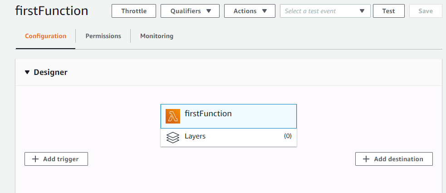The image size is (446, 193).
Task: Add a destination for the function
Action: (x=394, y=159)
